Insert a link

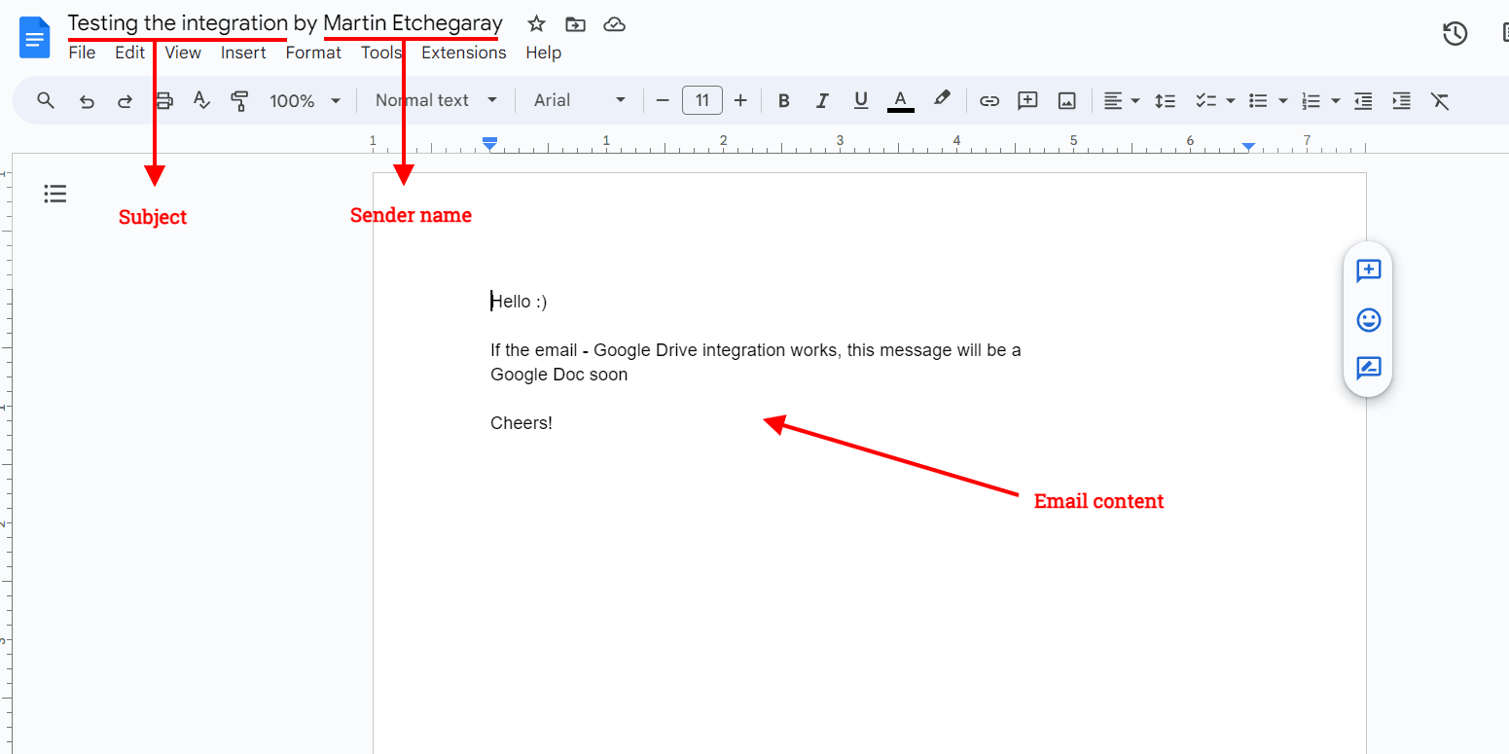[x=988, y=100]
